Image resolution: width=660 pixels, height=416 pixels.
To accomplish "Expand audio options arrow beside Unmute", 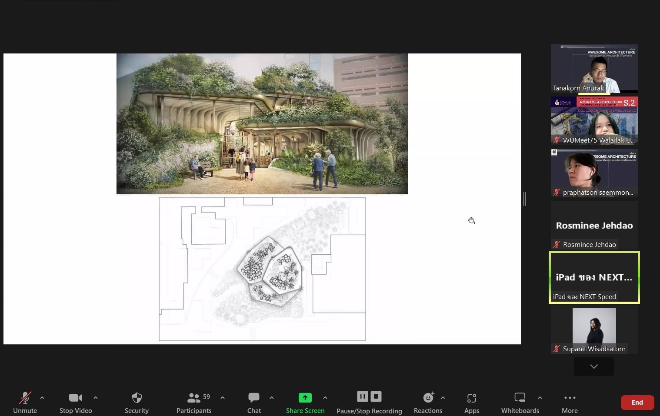I will (x=42, y=398).
